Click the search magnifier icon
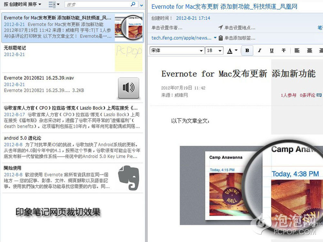 click(133, 4)
